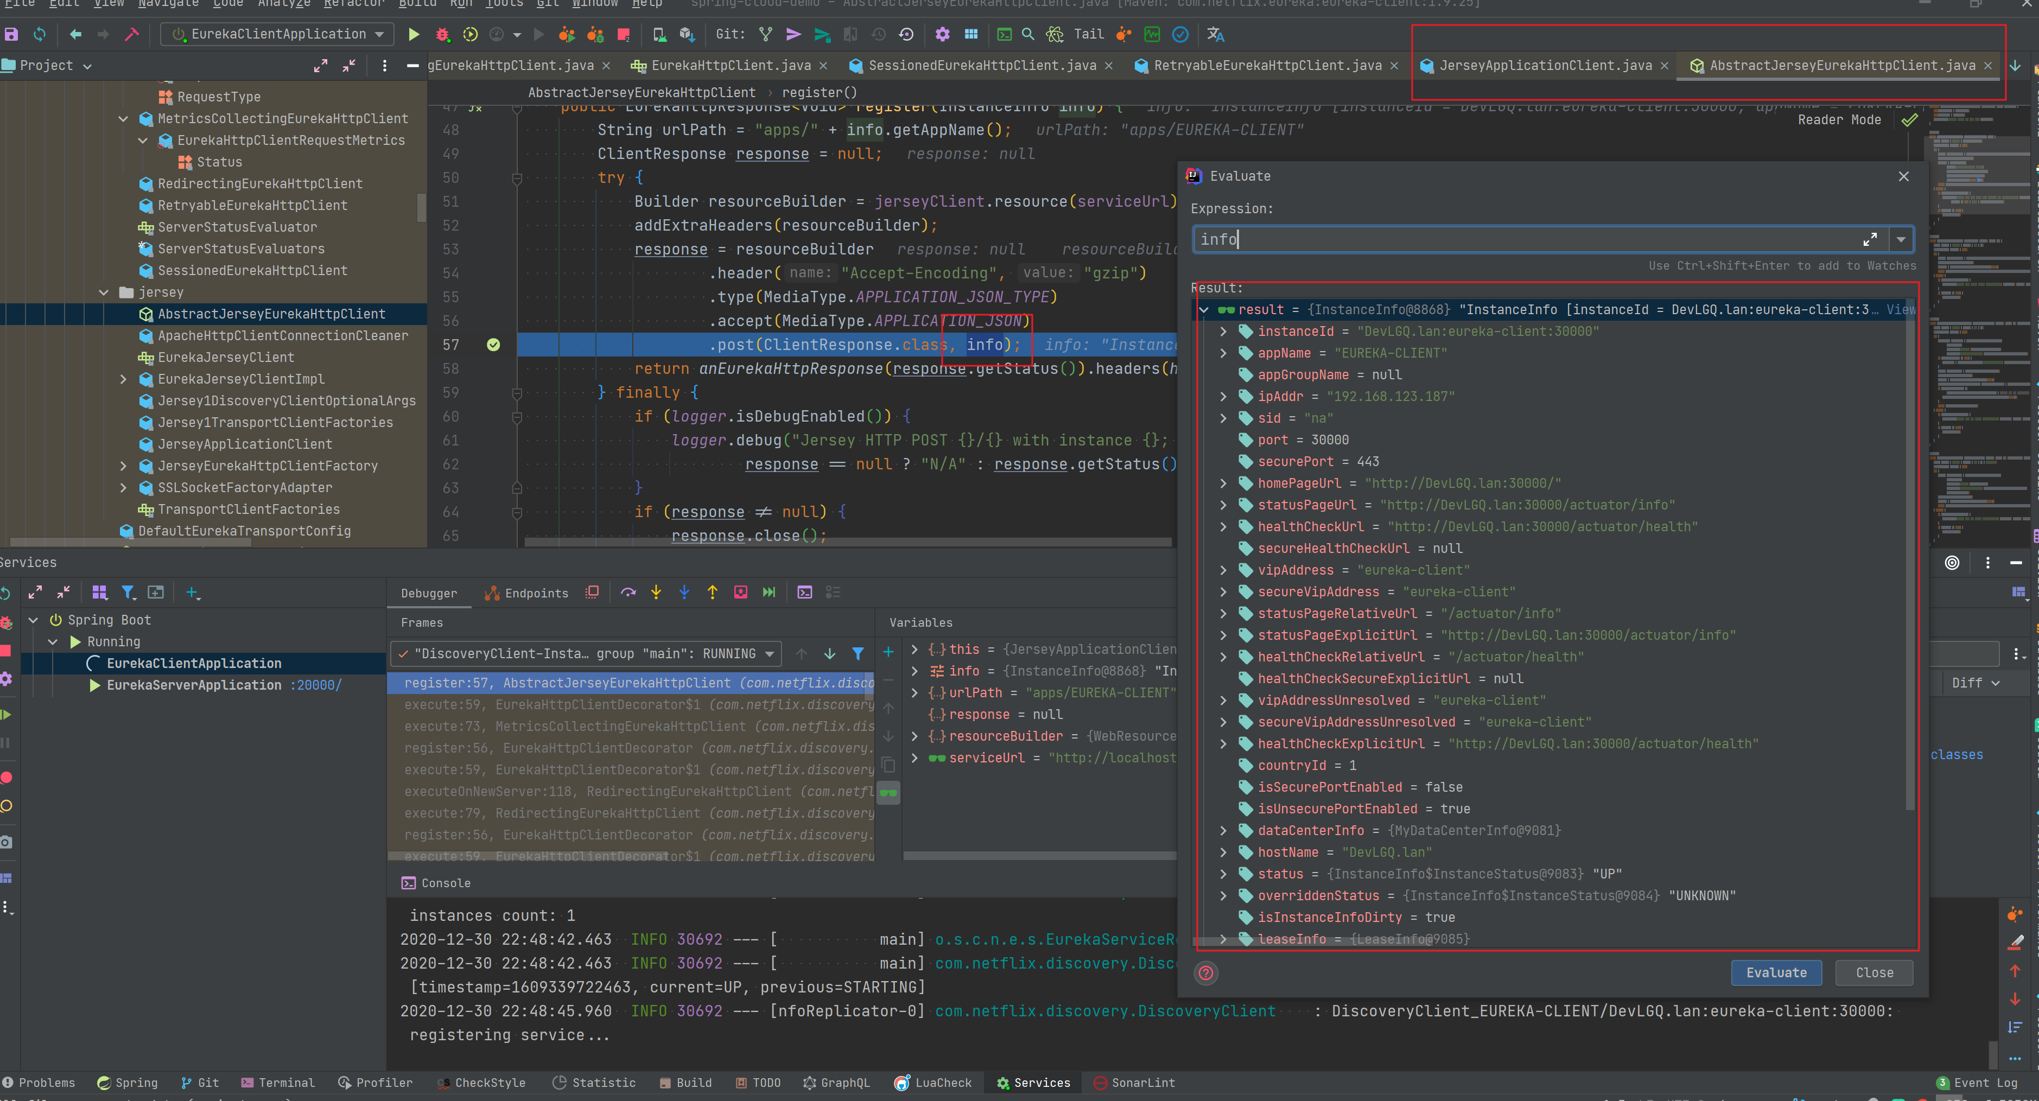
Task: Open the thread selector dropdown in Frames
Action: point(586,654)
